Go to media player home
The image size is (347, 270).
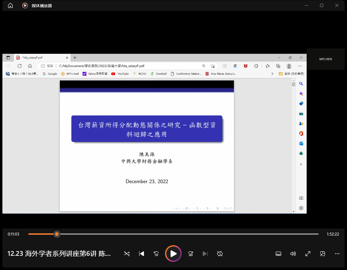pos(10,6)
